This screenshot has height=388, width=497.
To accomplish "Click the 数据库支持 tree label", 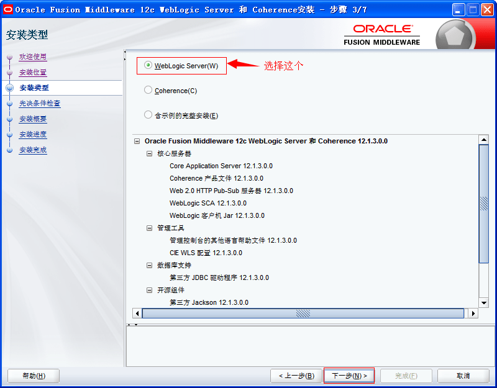I will [174, 266].
